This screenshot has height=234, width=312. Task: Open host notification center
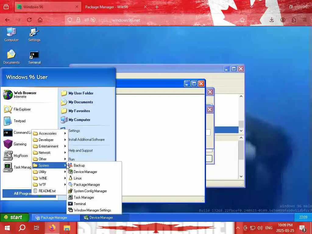[303, 228]
